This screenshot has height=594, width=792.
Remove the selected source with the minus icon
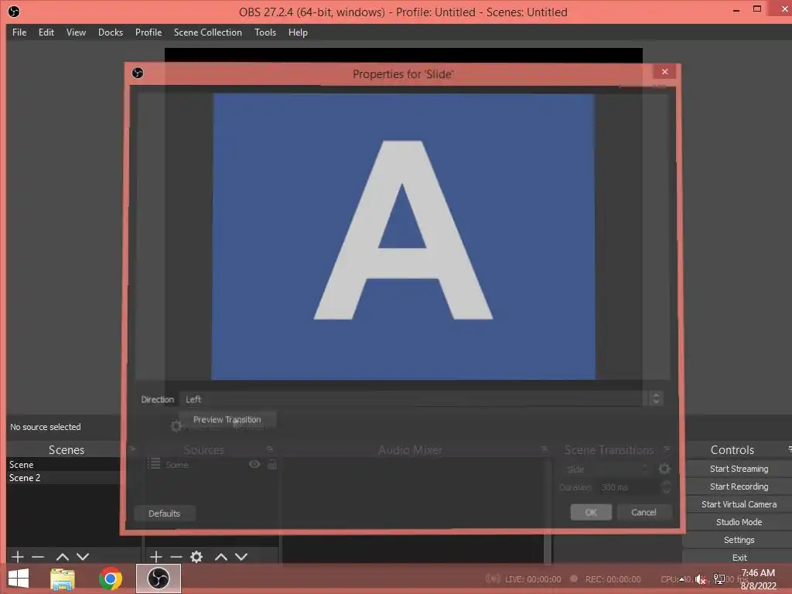pyautogui.click(x=176, y=557)
